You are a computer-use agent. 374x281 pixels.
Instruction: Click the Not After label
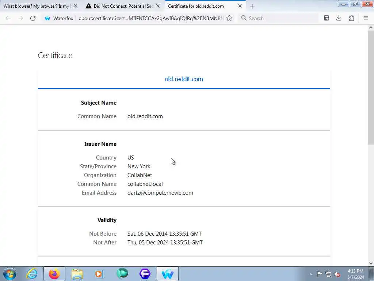tap(105, 243)
